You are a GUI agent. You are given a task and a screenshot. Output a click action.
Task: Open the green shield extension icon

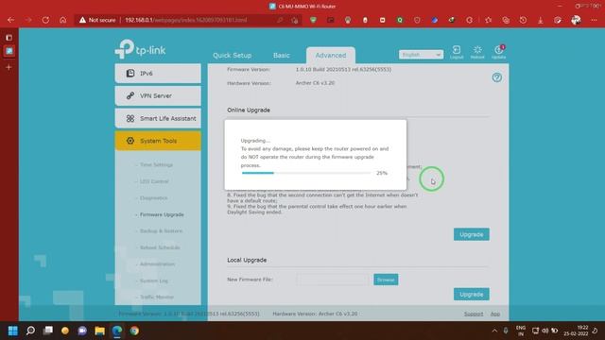tap(313, 20)
